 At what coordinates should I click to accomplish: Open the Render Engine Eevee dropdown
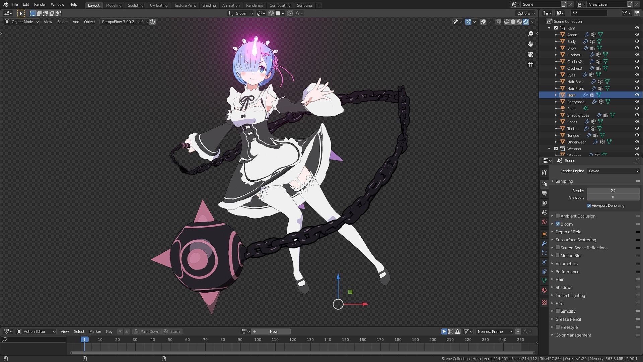(614, 171)
